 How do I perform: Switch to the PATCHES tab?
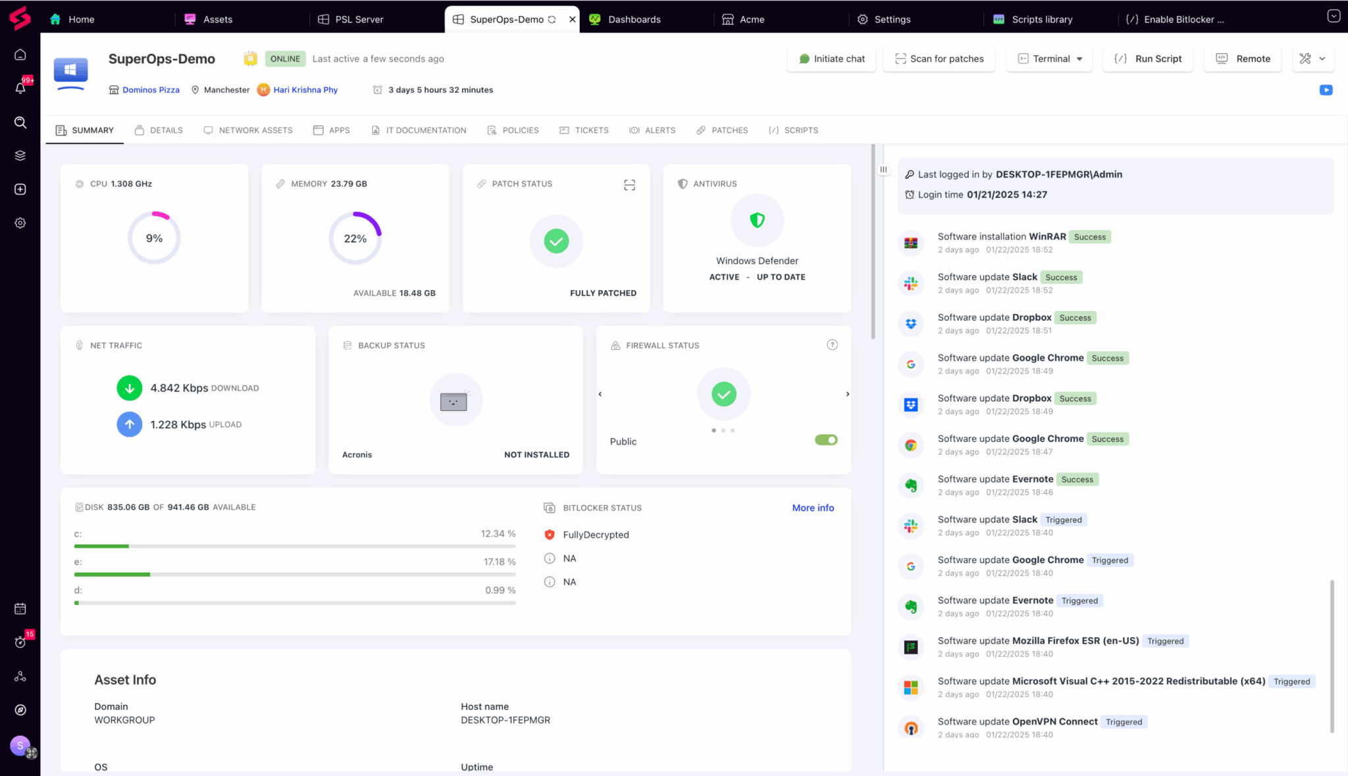pos(723,130)
